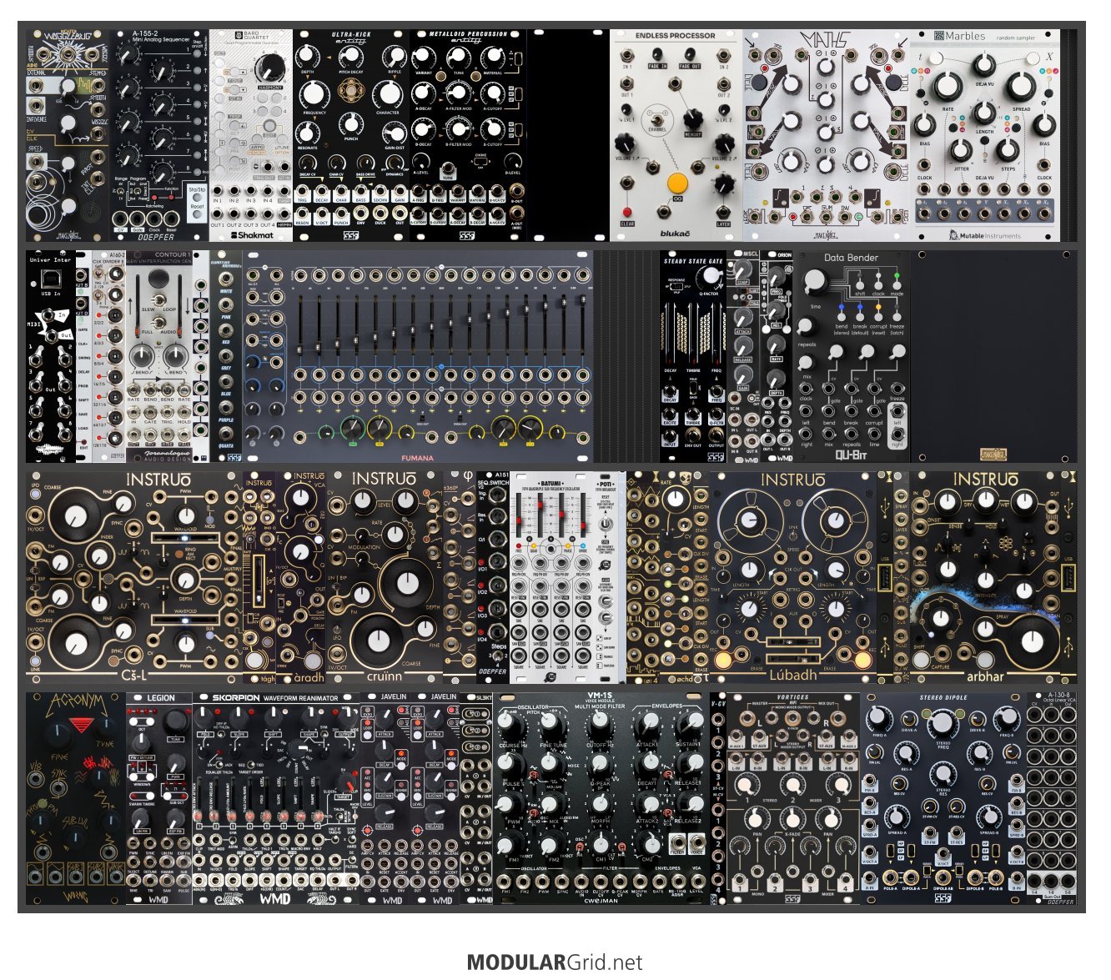The image size is (1111, 980).
Task: Click Stereo Dipole STEREO FREQ knob
Action: pyautogui.click(x=943, y=723)
